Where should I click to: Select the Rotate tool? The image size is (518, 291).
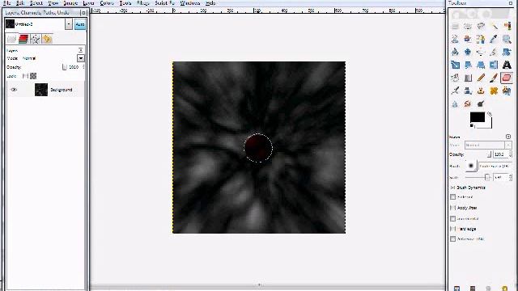(x=507, y=52)
